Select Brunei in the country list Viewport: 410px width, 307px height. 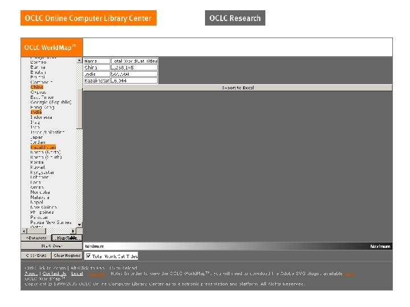coord(38,77)
